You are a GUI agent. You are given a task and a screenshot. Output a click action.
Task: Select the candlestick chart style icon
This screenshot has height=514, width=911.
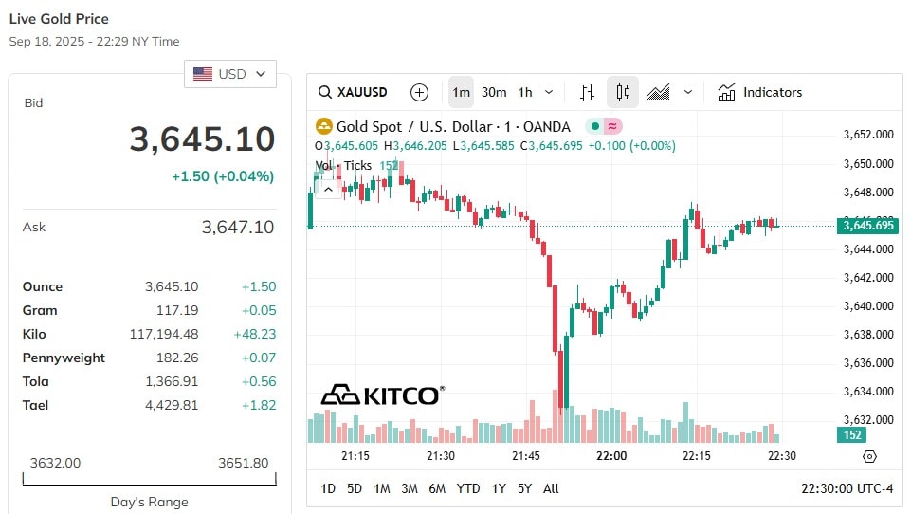[x=623, y=92]
